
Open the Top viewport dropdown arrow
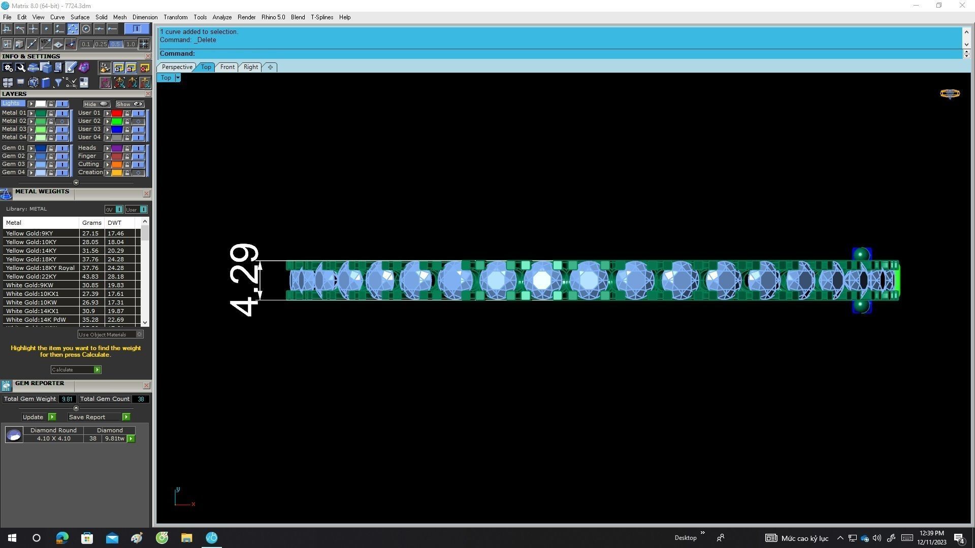[x=178, y=78]
